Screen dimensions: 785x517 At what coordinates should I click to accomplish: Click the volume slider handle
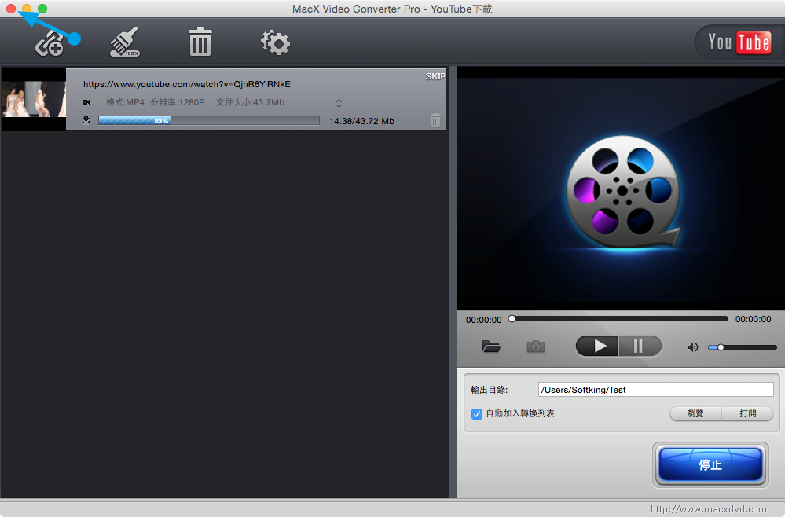point(721,346)
